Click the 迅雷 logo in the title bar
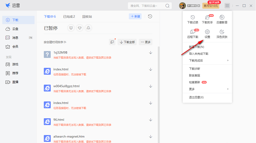The image size is (256, 143). (x=13, y=5)
